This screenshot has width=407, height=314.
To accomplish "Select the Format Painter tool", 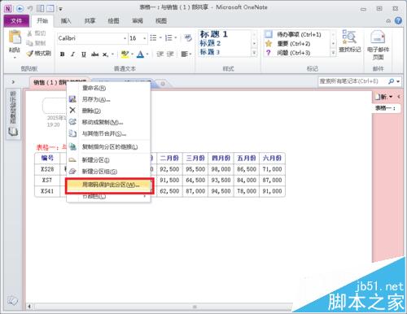I will pos(38,53).
